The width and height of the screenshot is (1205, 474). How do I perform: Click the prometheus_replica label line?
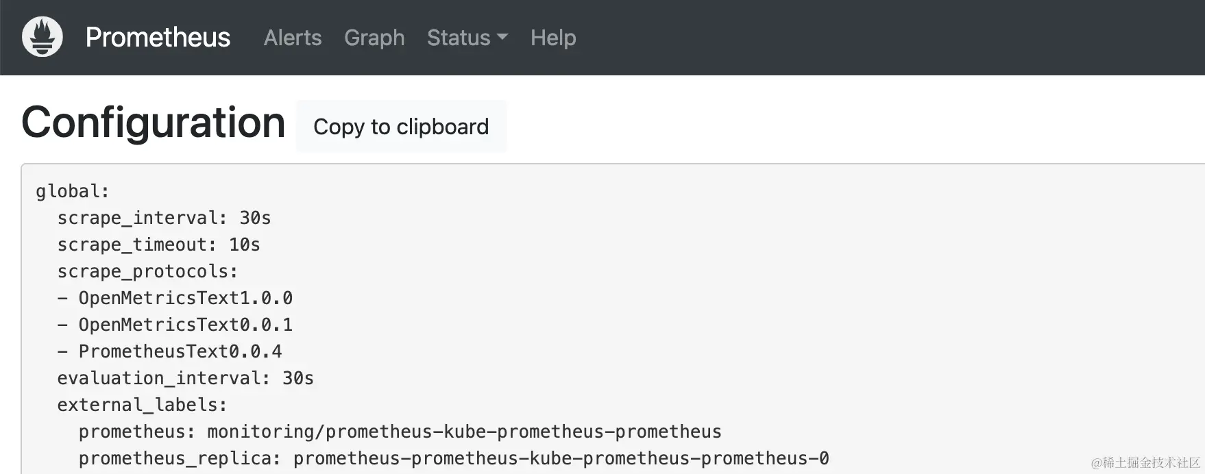click(453, 458)
